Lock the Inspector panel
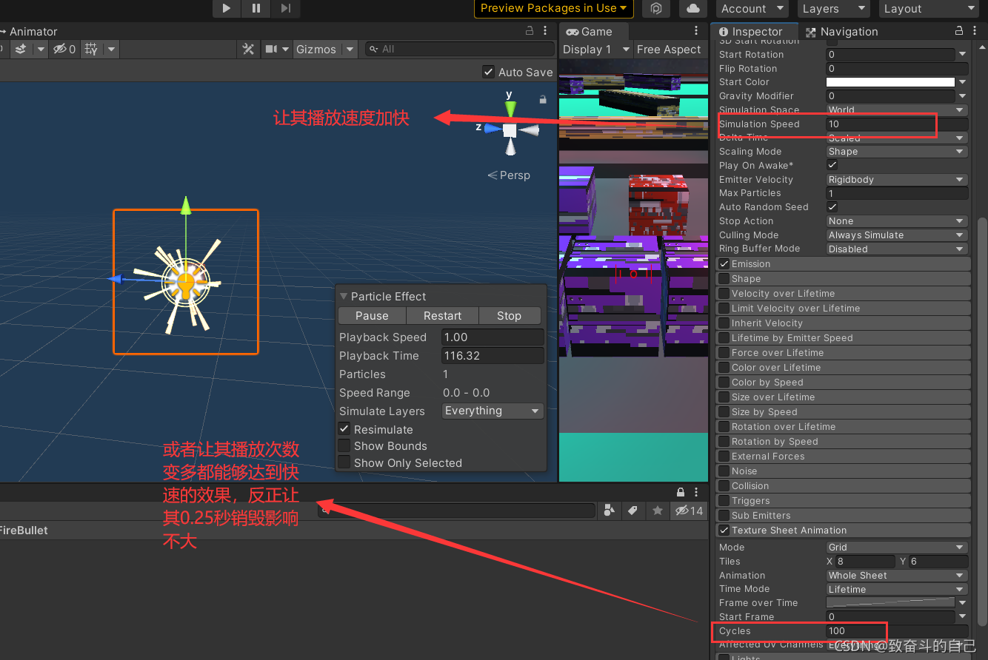The height and width of the screenshot is (660, 988). click(x=959, y=31)
